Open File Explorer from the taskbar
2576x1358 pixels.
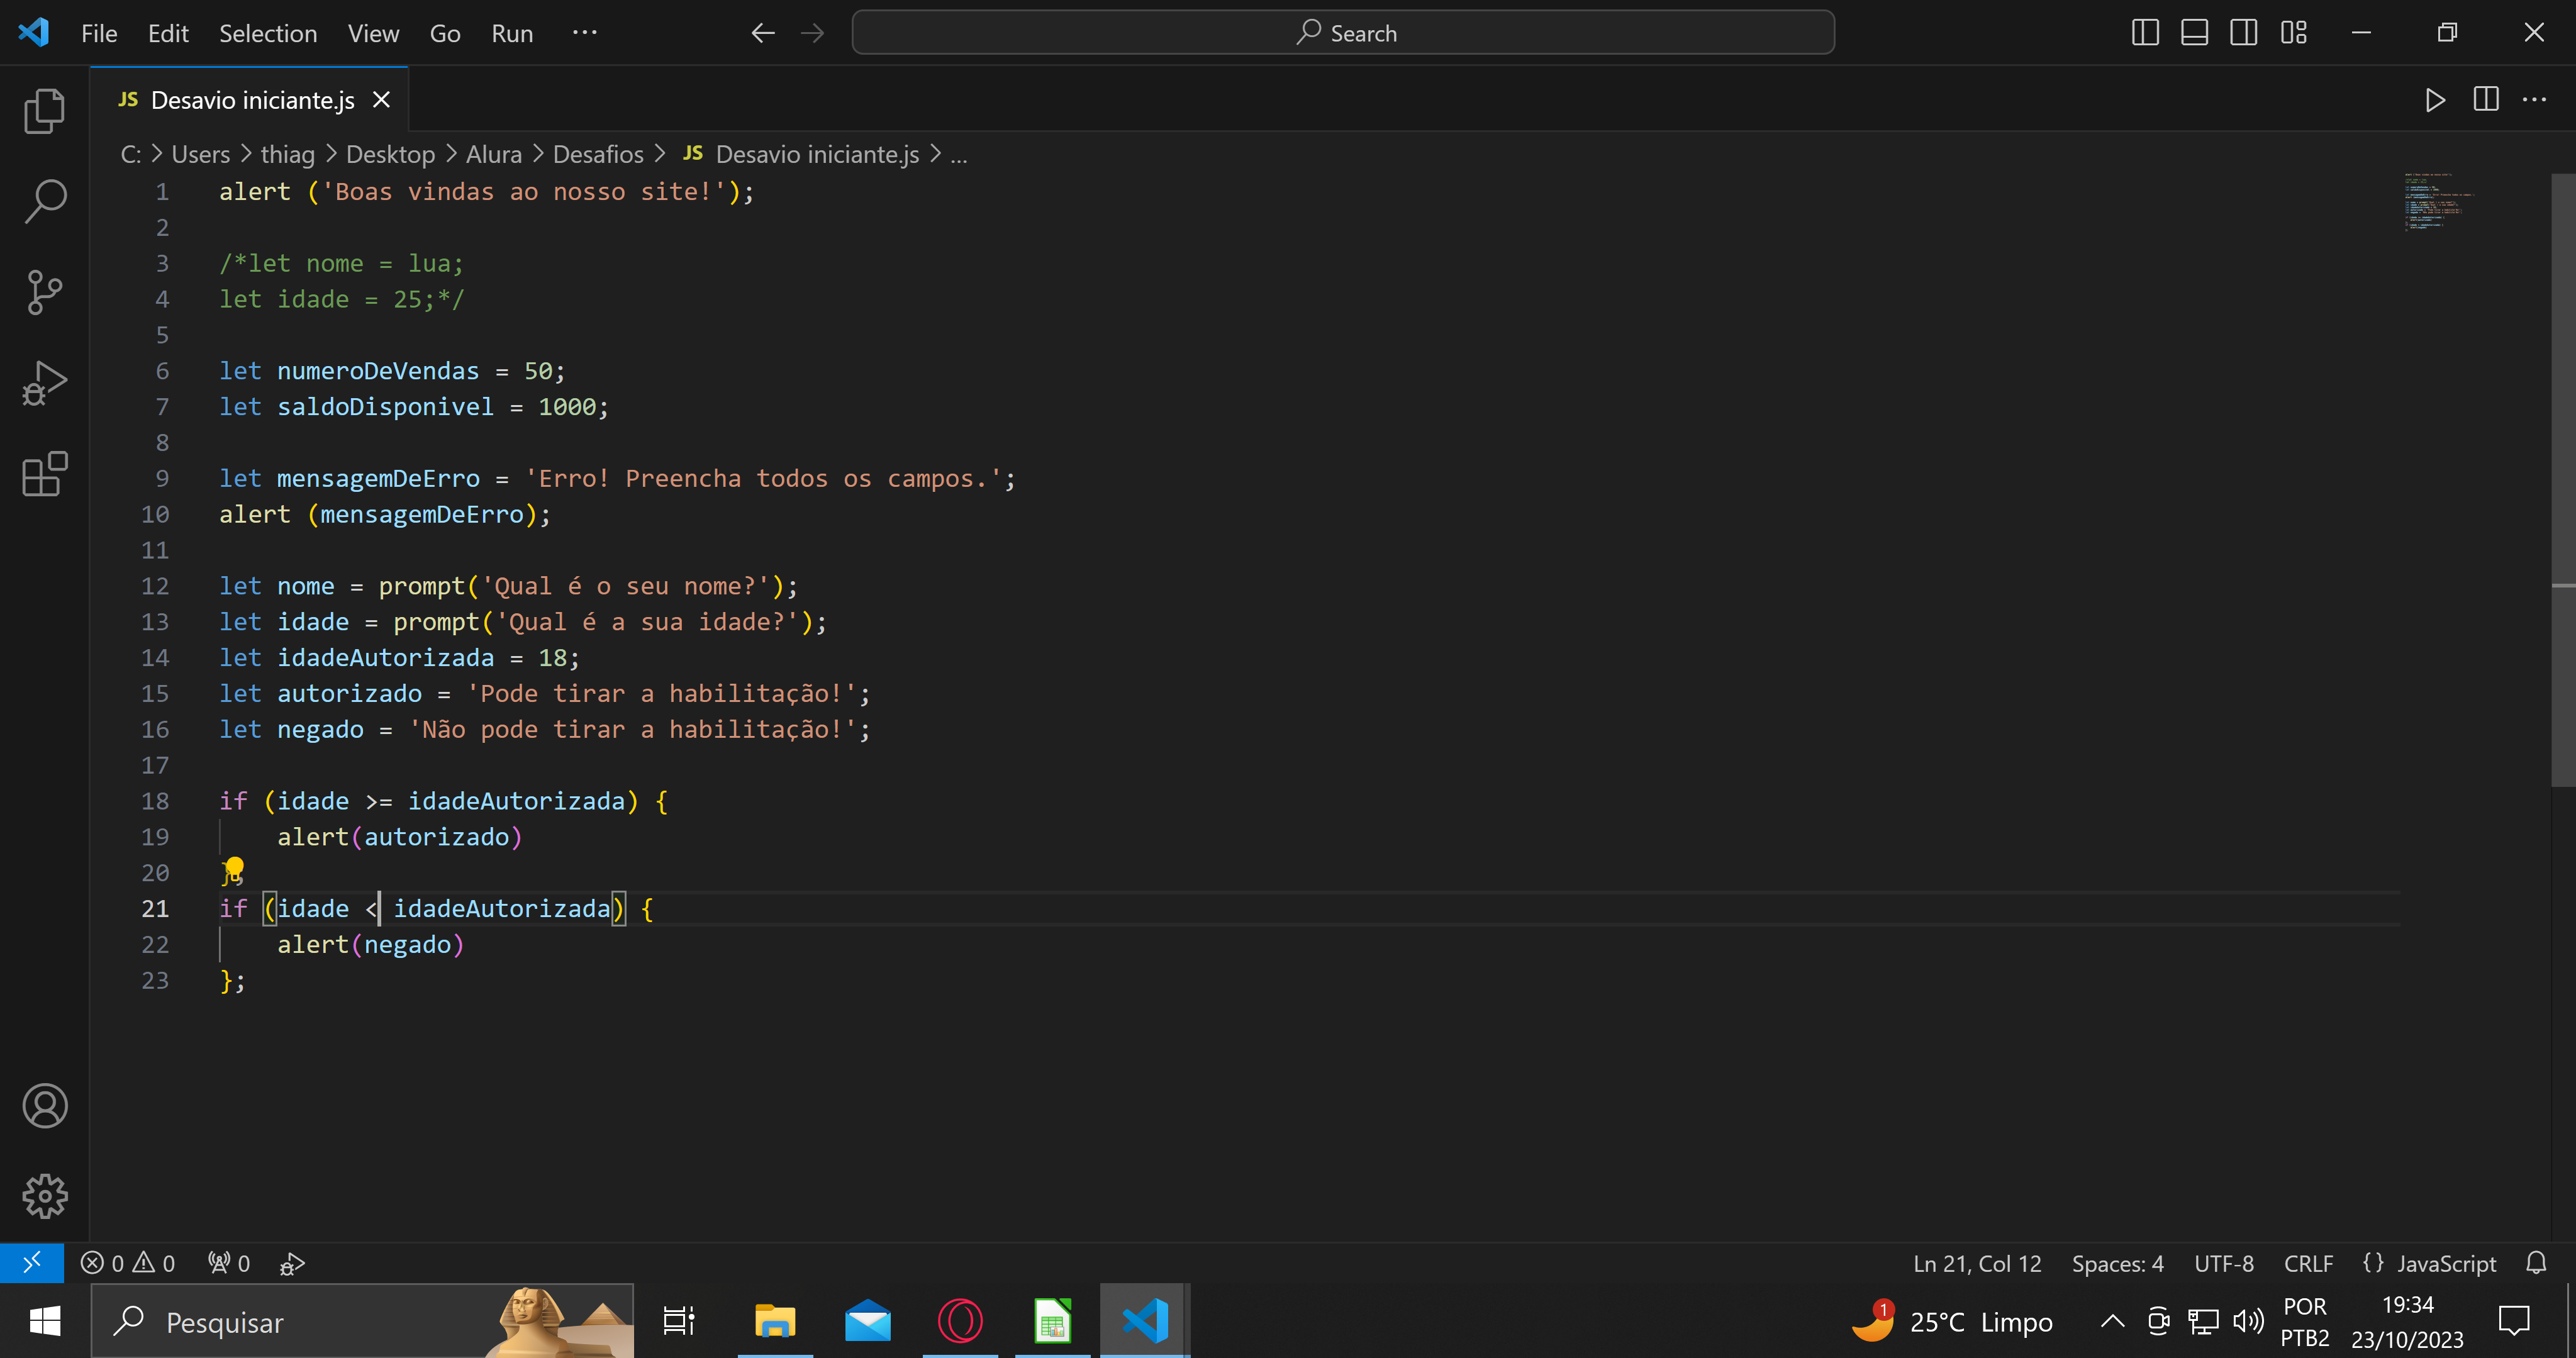[774, 1322]
